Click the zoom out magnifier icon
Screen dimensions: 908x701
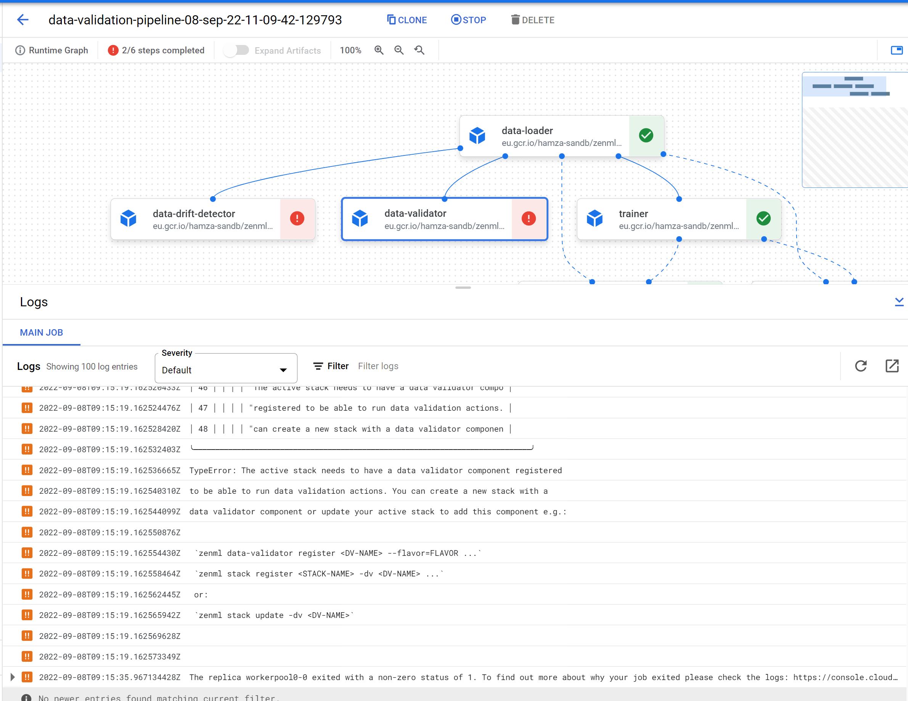pos(399,50)
